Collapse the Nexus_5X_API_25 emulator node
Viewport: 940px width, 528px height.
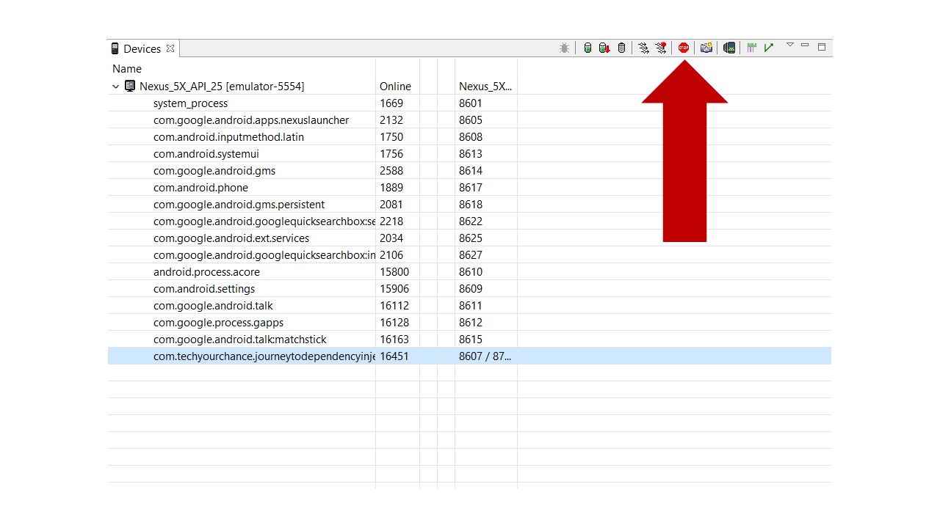115,87
